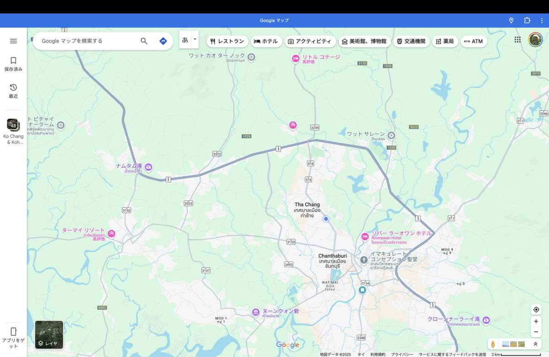Select the 薬局 category chip
The width and height of the screenshot is (549, 357).
tap(445, 41)
